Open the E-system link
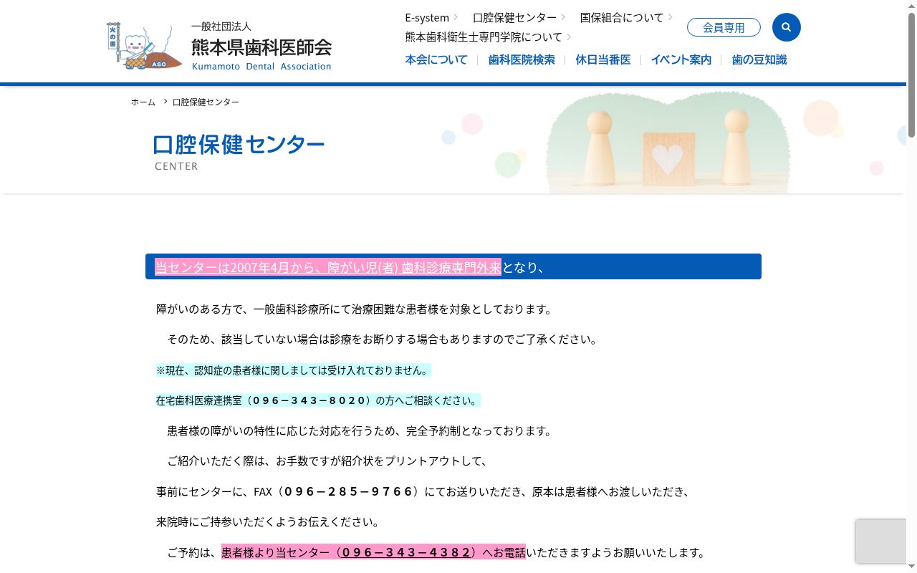The width and height of the screenshot is (917, 573). point(427,17)
